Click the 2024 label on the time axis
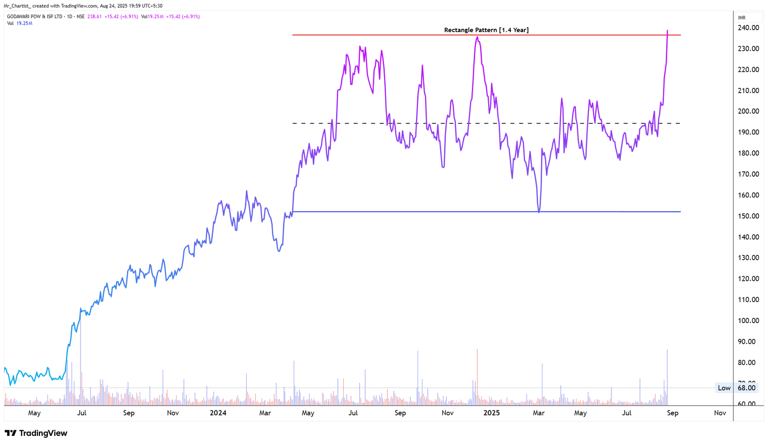Viewport: 768px width, 445px height. 219,413
